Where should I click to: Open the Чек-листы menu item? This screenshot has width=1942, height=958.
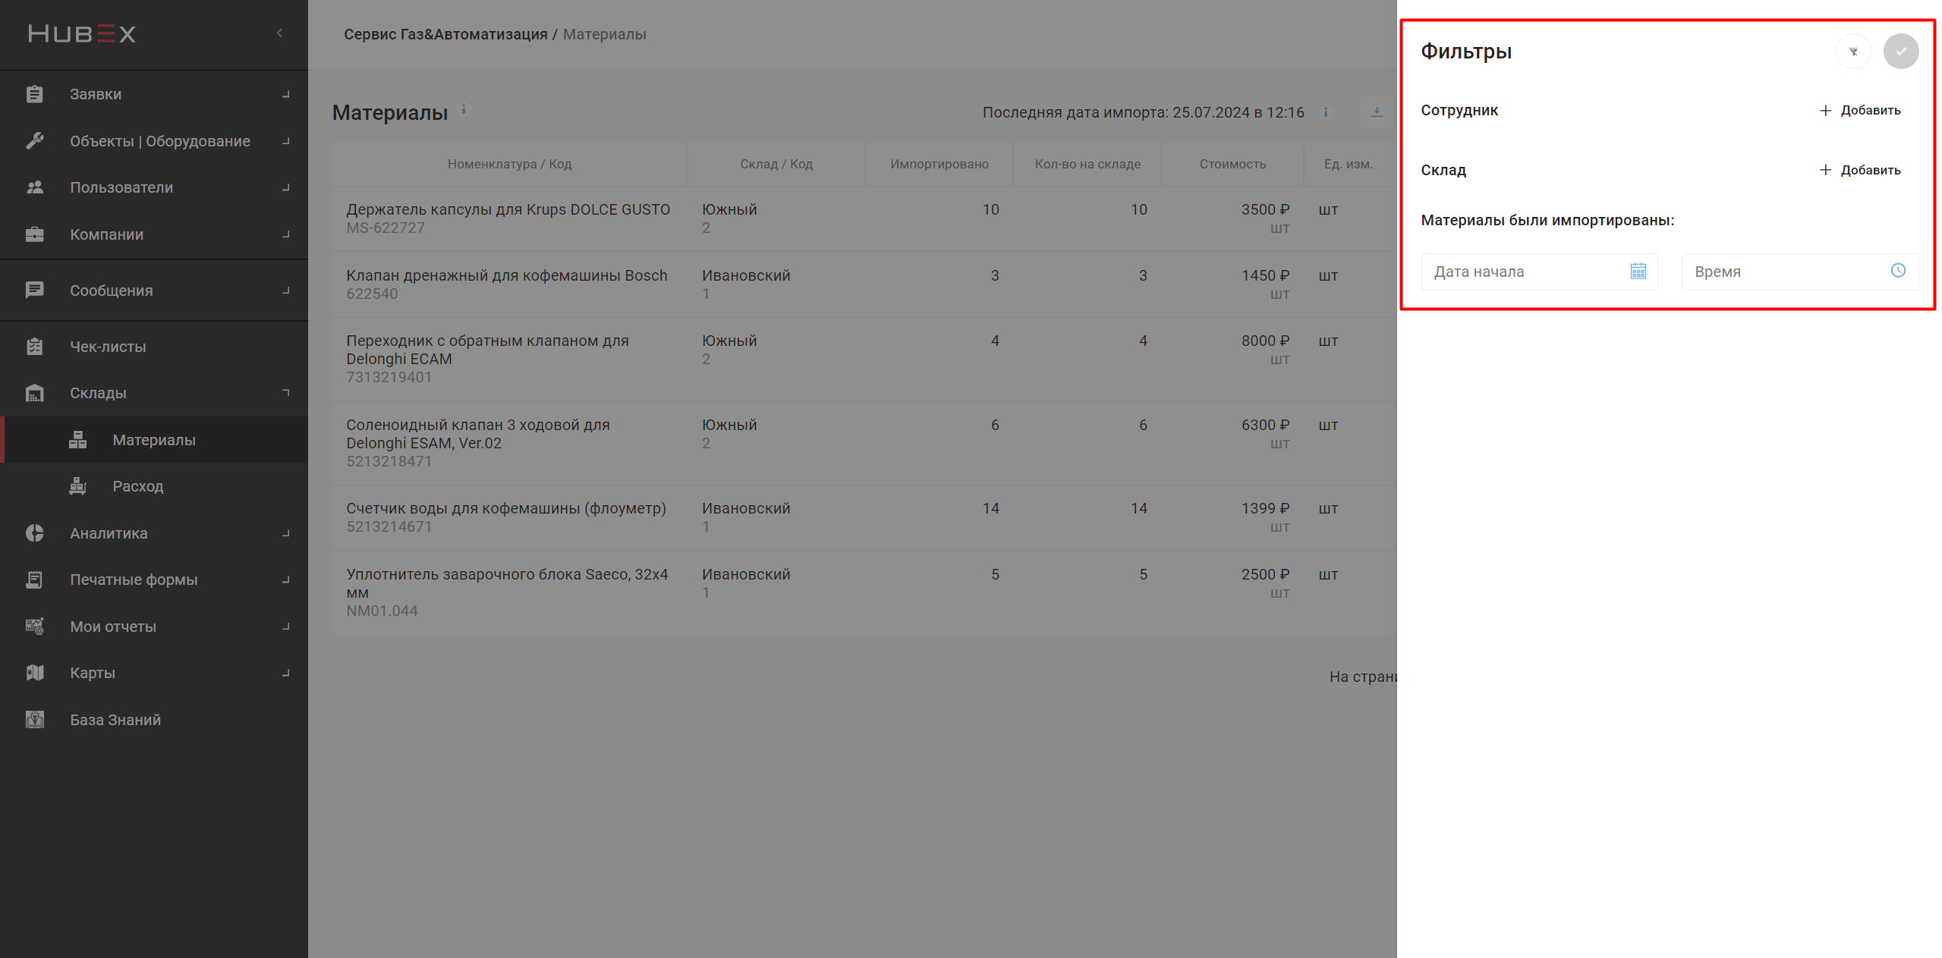pyautogui.click(x=108, y=347)
